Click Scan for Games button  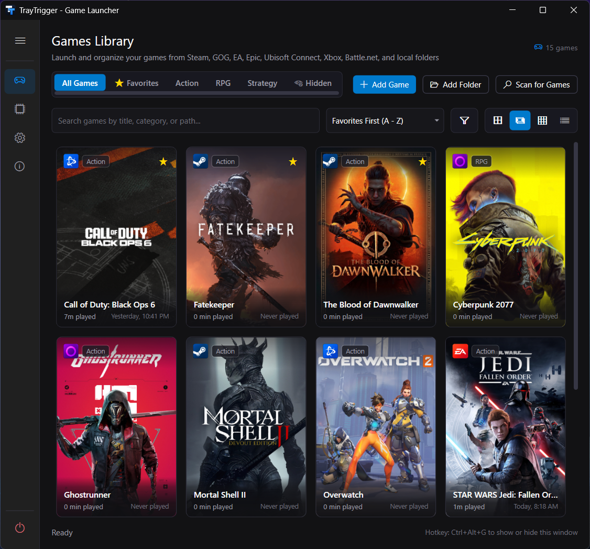(x=537, y=85)
